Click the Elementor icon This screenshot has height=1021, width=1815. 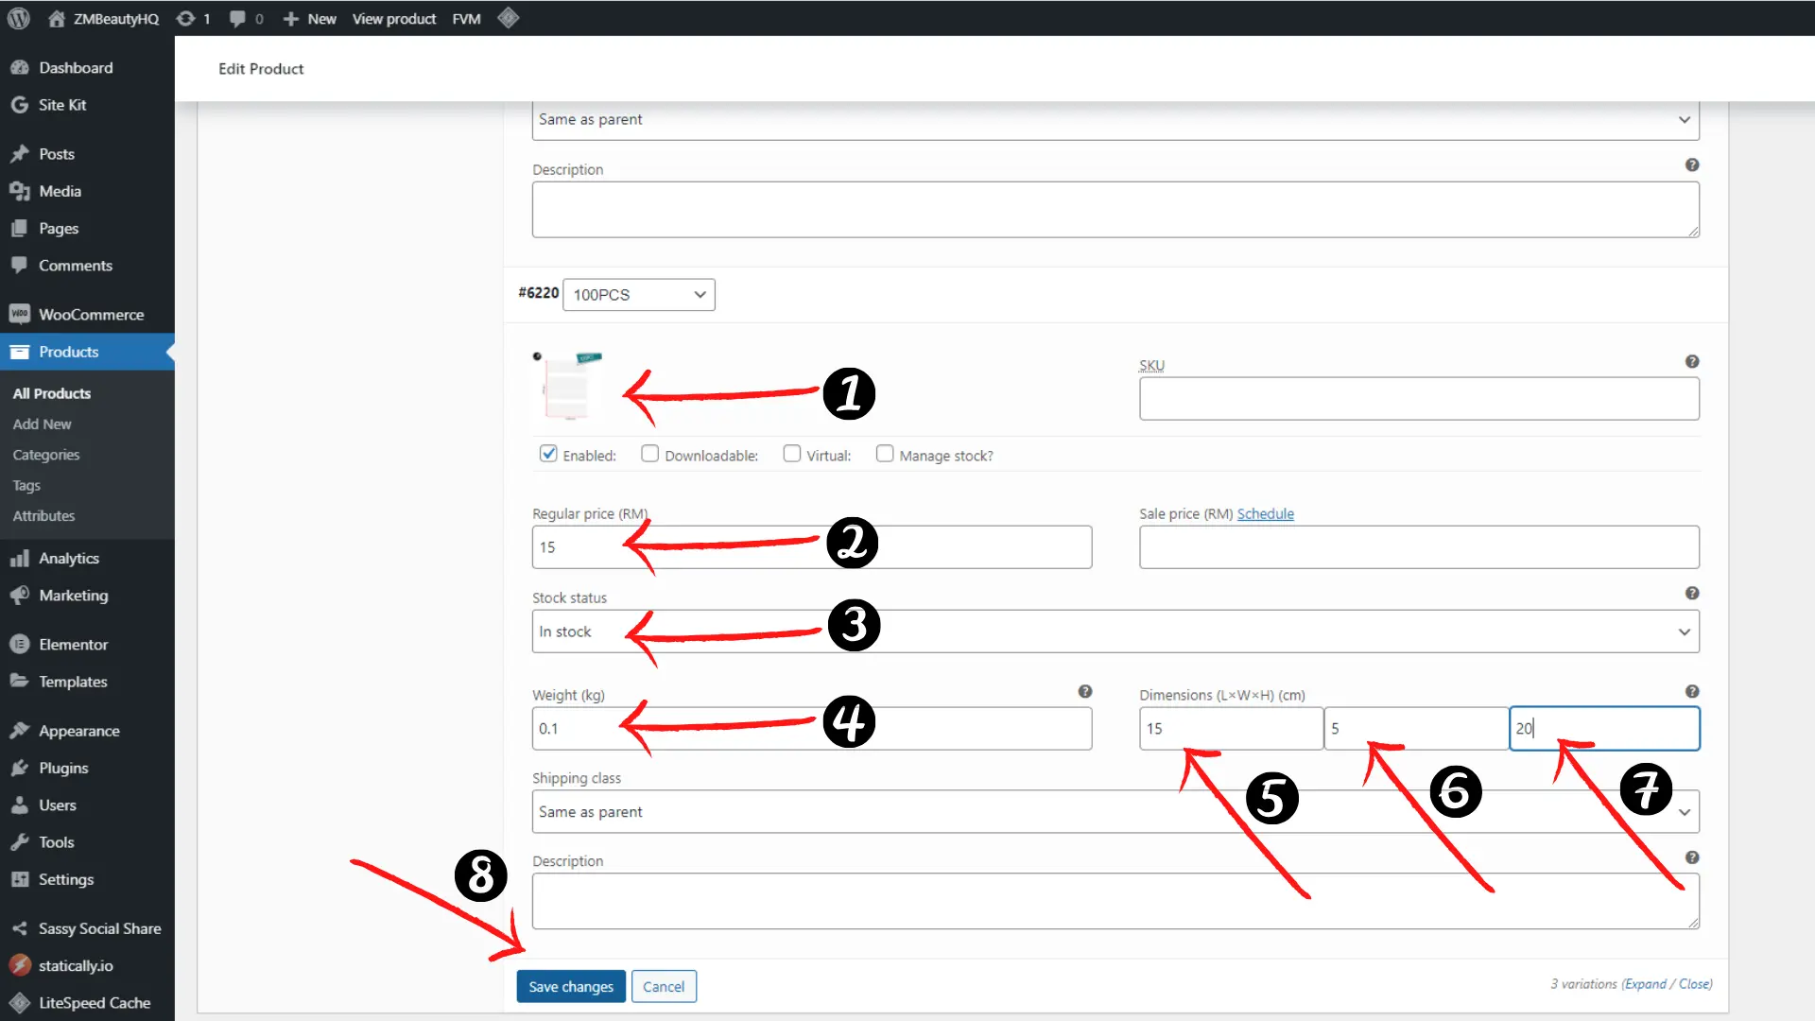click(20, 645)
